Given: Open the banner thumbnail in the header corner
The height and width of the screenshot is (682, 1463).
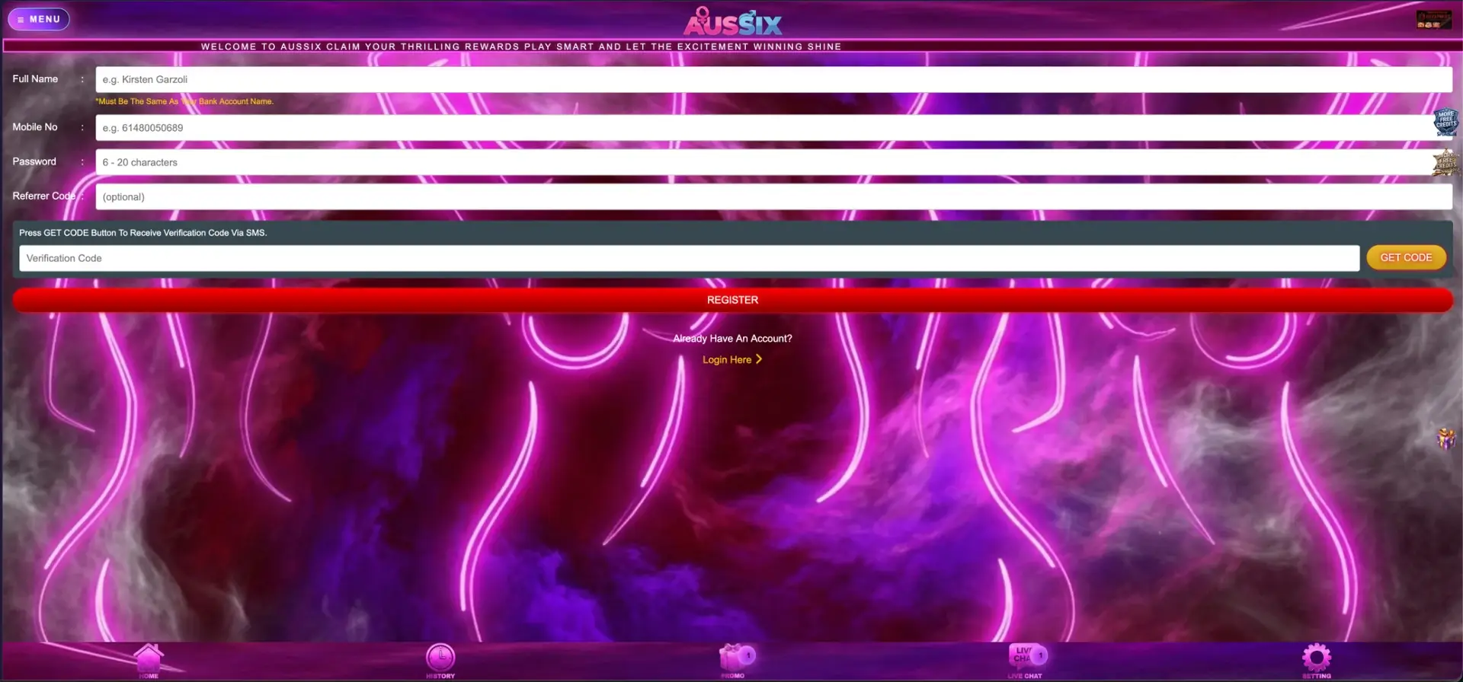Looking at the screenshot, I should 1433,20.
